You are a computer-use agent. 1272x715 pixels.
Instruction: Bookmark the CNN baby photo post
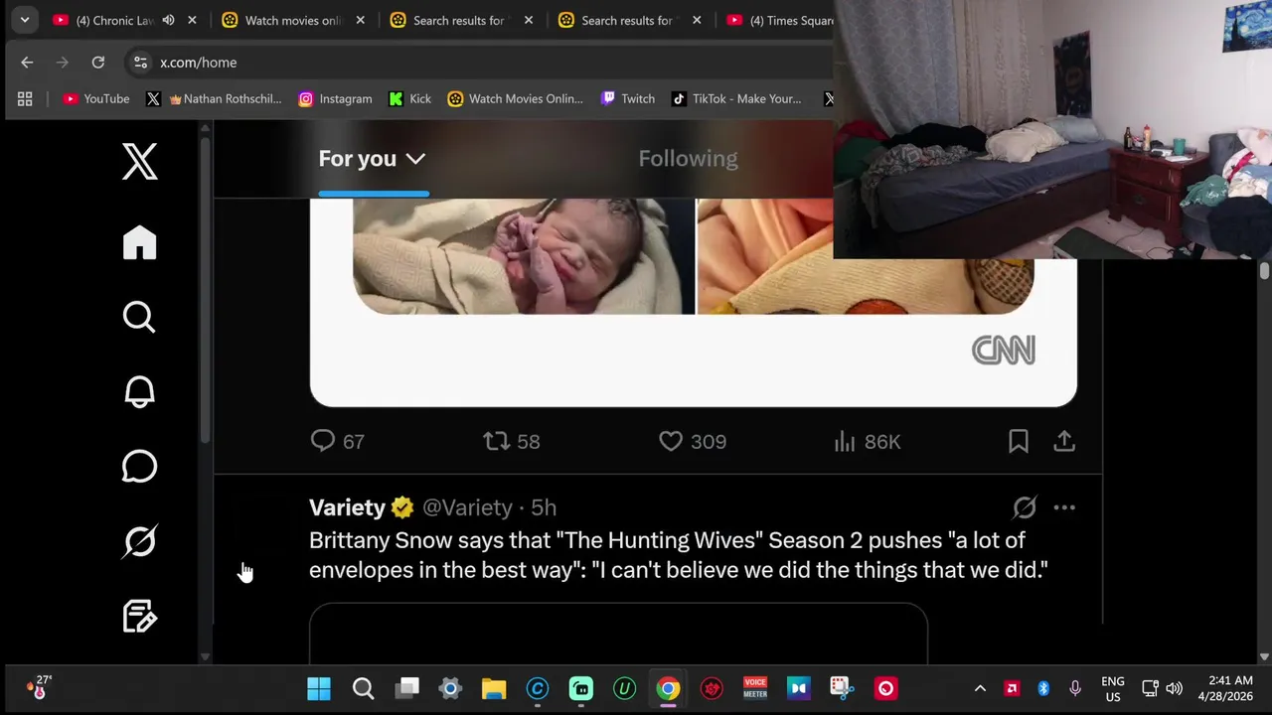point(1019,441)
